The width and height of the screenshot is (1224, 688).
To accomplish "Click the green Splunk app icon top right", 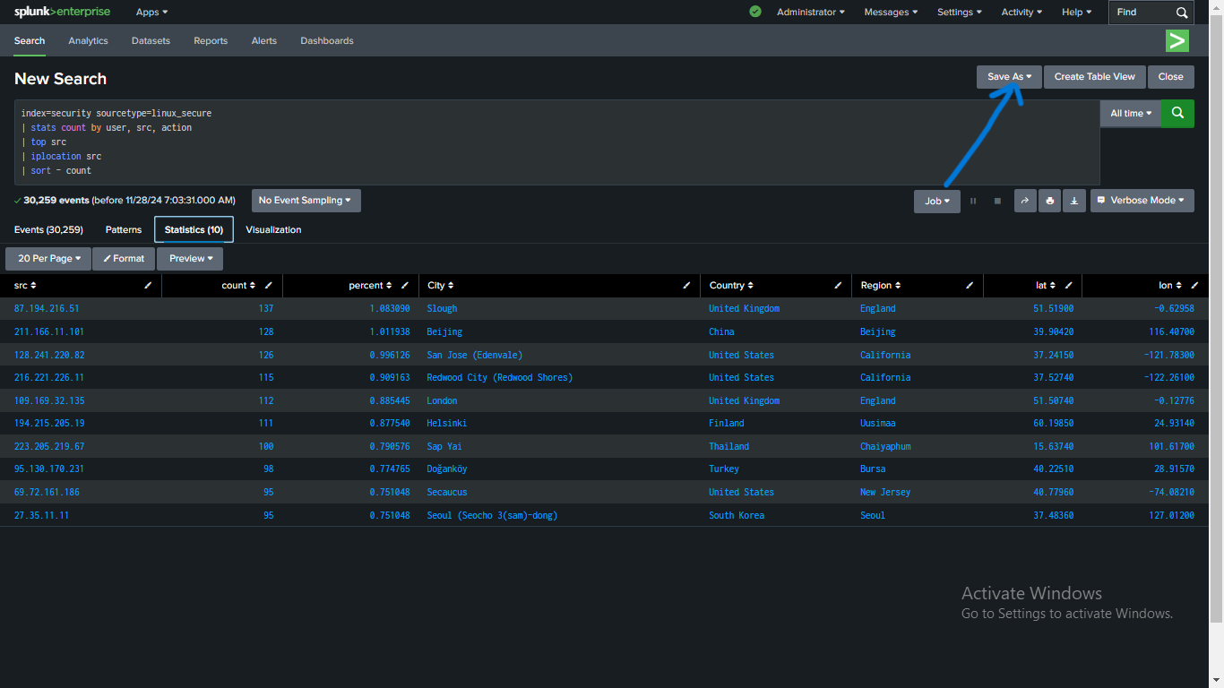I will pos(1177,41).
